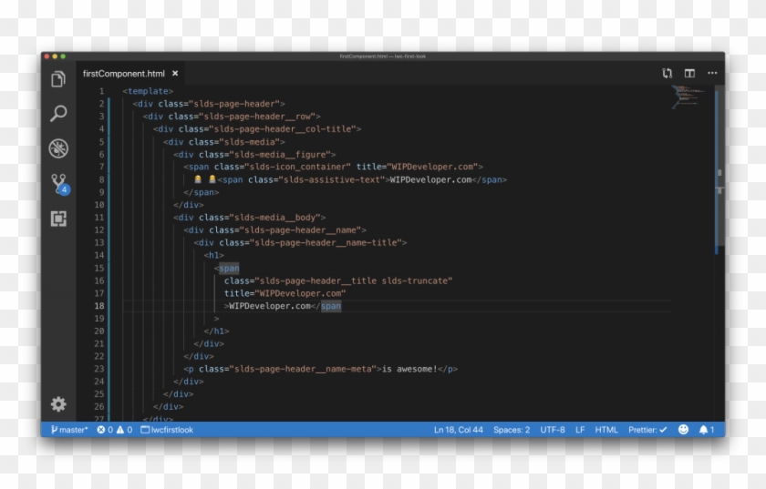Click the <h1> tag on line 14
The image size is (766, 489).
coord(214,255)
